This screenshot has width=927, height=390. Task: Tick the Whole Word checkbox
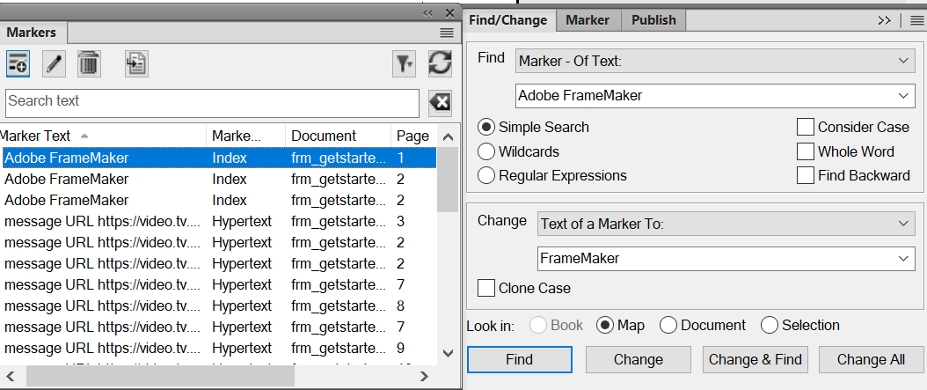(x=805, y=151)
